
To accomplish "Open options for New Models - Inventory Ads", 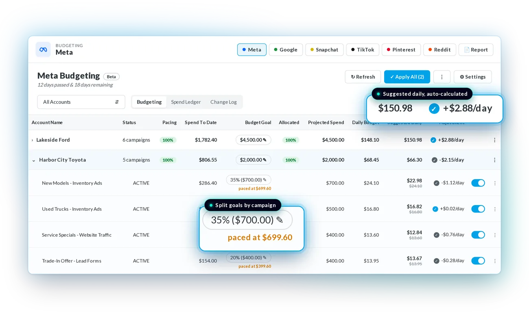I will [495, 183].
